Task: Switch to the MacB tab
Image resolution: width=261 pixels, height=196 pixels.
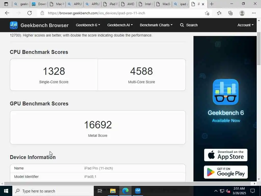Action: click(164, 4)
